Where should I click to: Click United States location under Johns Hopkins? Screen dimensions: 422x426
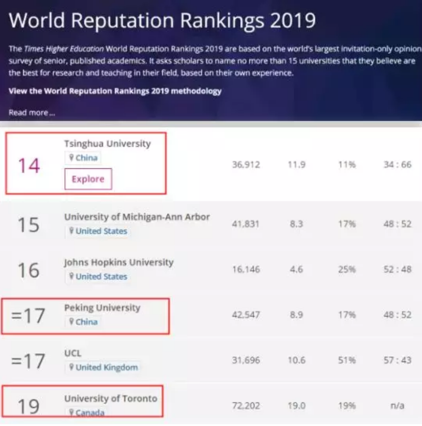coord(98,277)
